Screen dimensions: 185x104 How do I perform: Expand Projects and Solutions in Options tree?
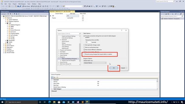coord(59,50)
